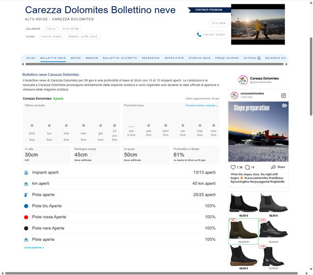313x275 pixels.
Task: Select the BOLLETTINI NEVE tab
Action: [53, 58]
